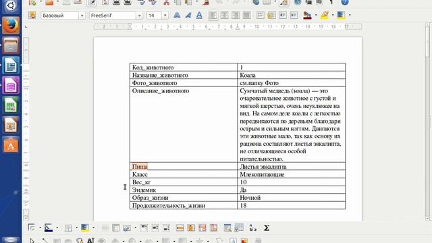Open paragraph background color dropdown arrow
The height and width of the screenshot is (243, 432).
point(350,15)
